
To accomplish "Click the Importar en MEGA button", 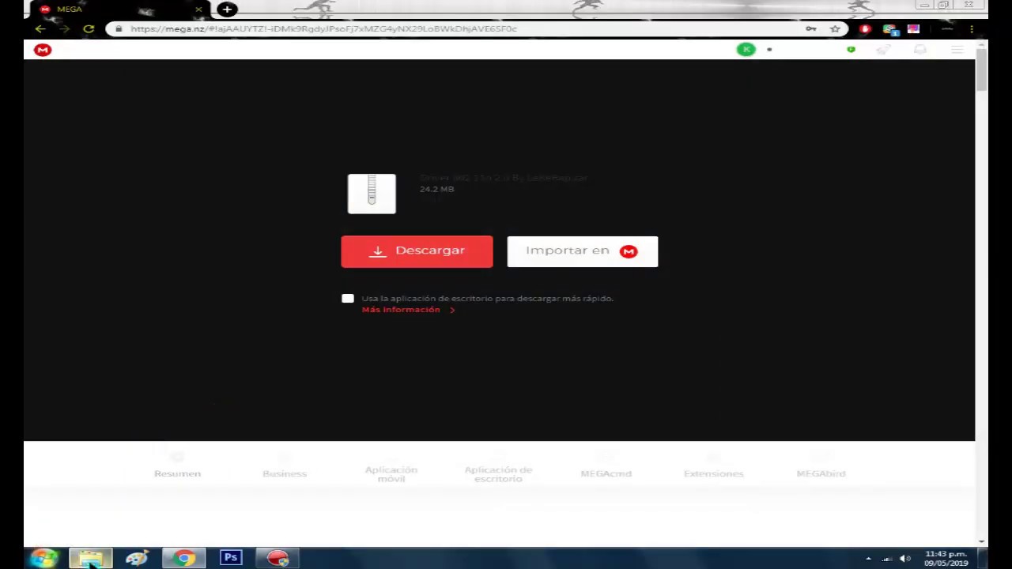I will point(582,251).
